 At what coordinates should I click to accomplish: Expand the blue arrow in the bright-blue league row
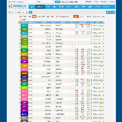91,115
